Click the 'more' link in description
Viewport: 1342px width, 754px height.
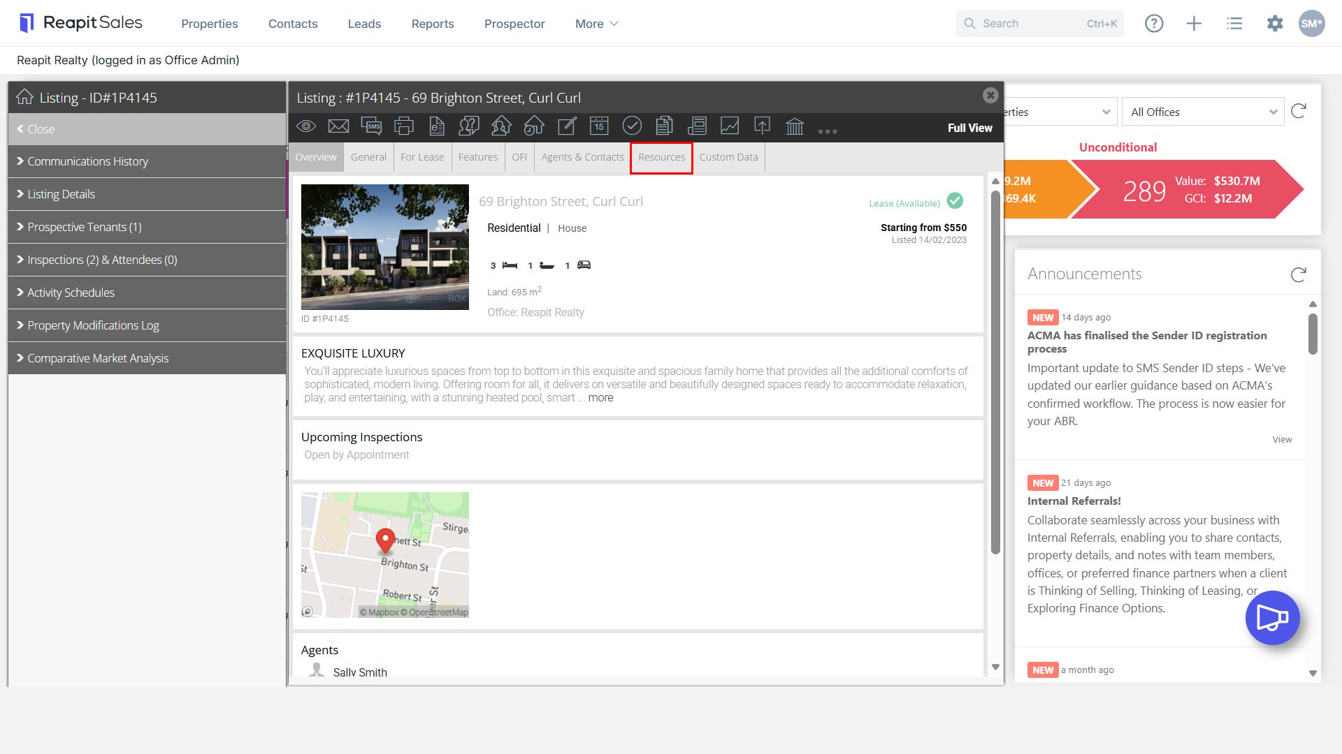point(600,398)
